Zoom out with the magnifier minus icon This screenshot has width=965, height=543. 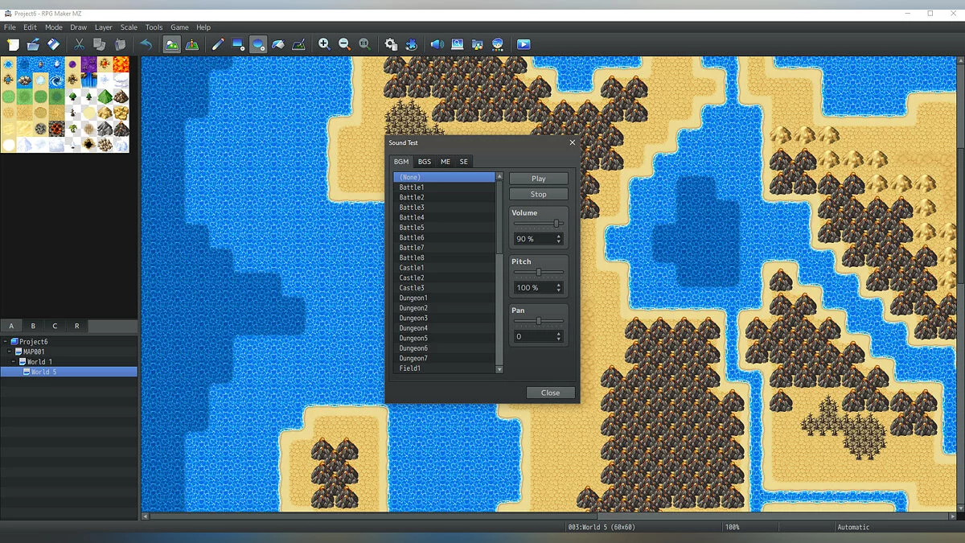[x=344, y=44]
